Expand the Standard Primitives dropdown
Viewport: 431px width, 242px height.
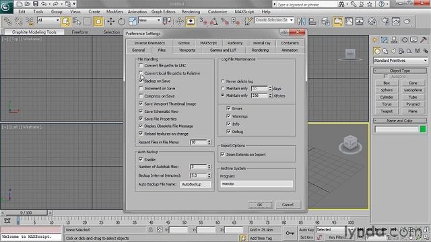point(400,61)
